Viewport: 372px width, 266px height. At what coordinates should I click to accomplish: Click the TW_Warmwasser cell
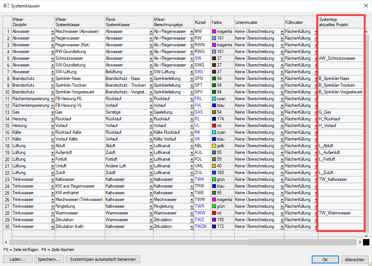click(x=341, y=213)
